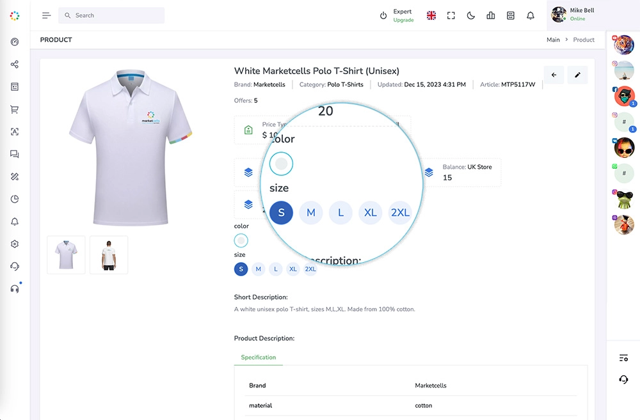Open the statistics bar chart icon
The image size is (640, 420).
click(491, 15)
